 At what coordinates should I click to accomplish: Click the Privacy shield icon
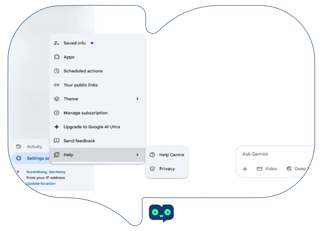point(152,169)
